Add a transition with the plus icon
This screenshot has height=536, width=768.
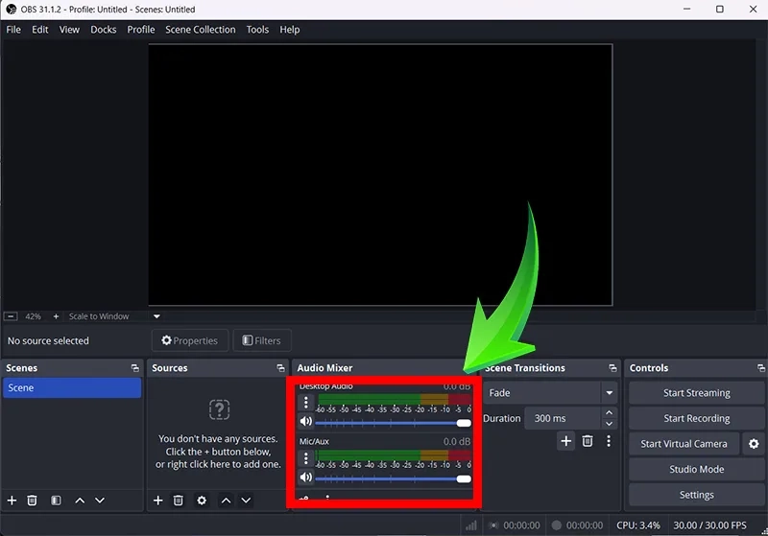click(x=566, y=441)
